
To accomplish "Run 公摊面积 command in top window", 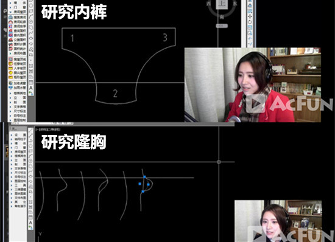I will pos(17,40).
